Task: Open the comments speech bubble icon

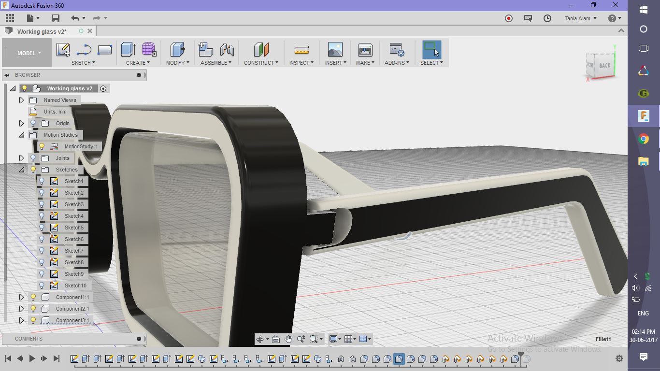Action: pos(528,18)
